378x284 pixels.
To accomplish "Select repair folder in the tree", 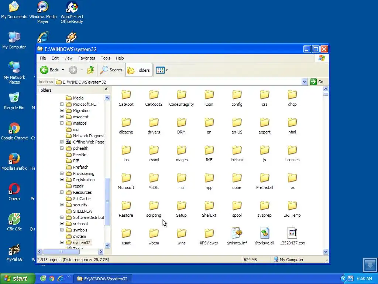I will coord(75,186).
